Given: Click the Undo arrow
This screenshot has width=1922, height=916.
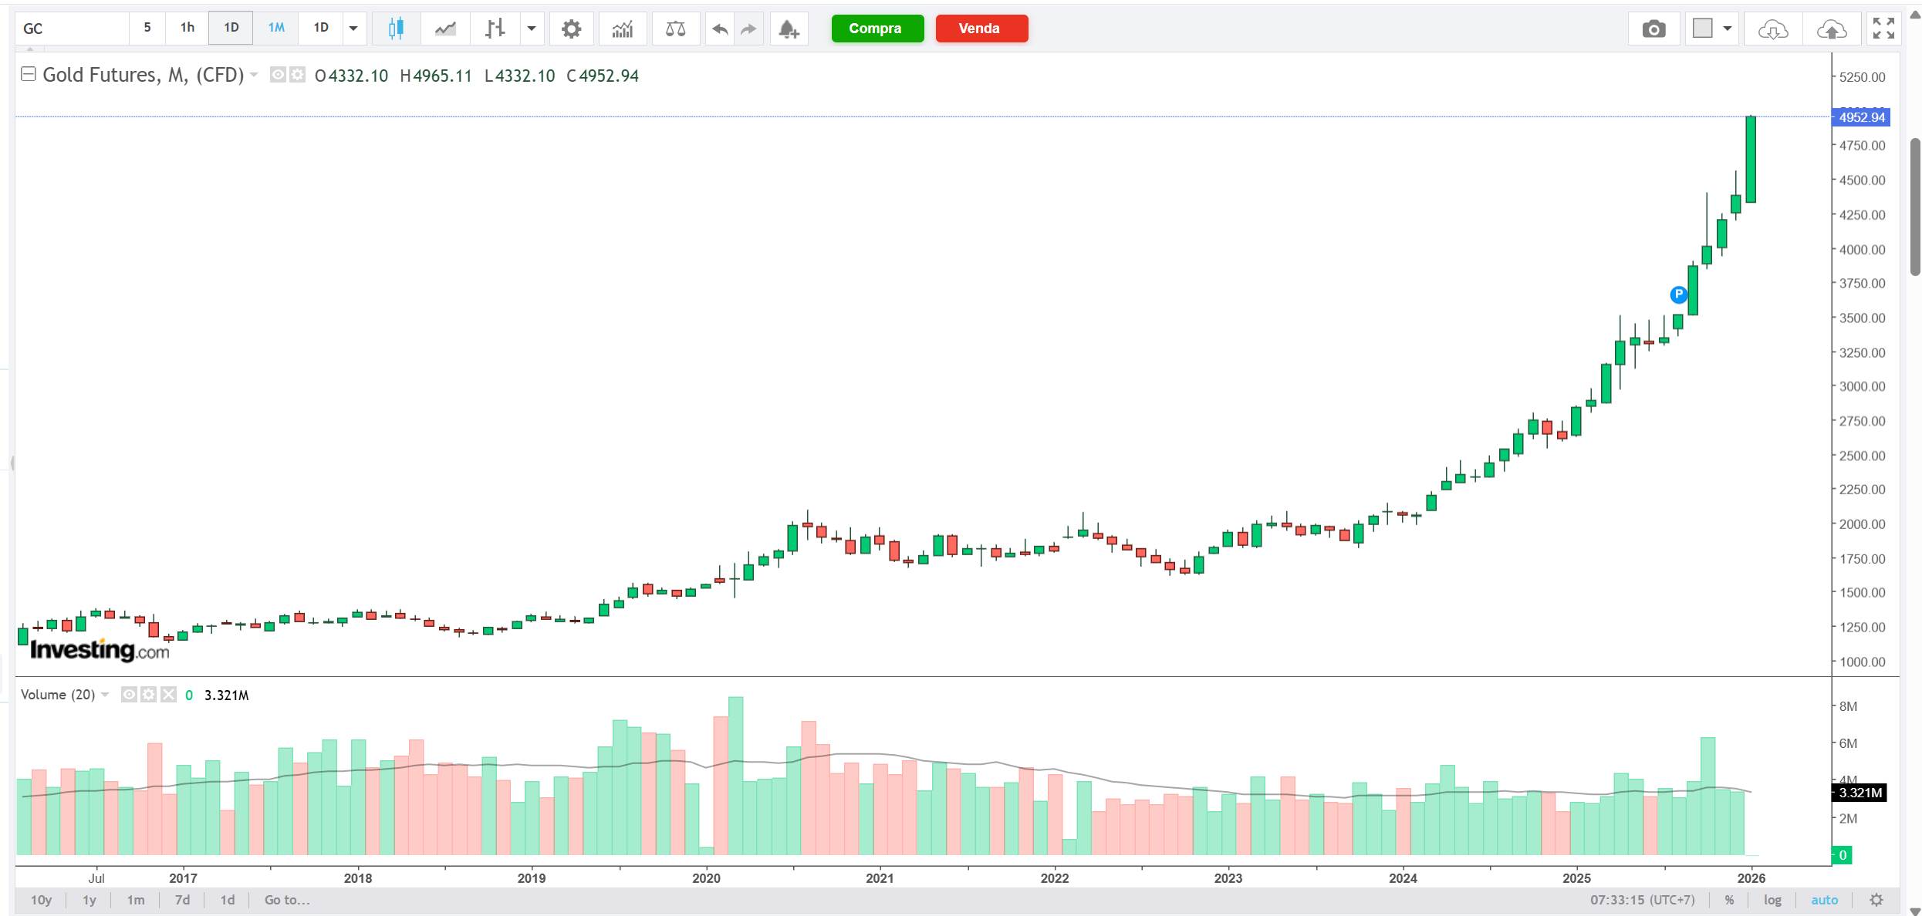Looking at the screenshot, I should click(x=720, y=29).
